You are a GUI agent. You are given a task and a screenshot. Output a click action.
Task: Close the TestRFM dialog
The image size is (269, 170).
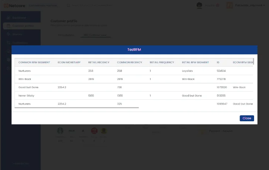coord(247,118)
